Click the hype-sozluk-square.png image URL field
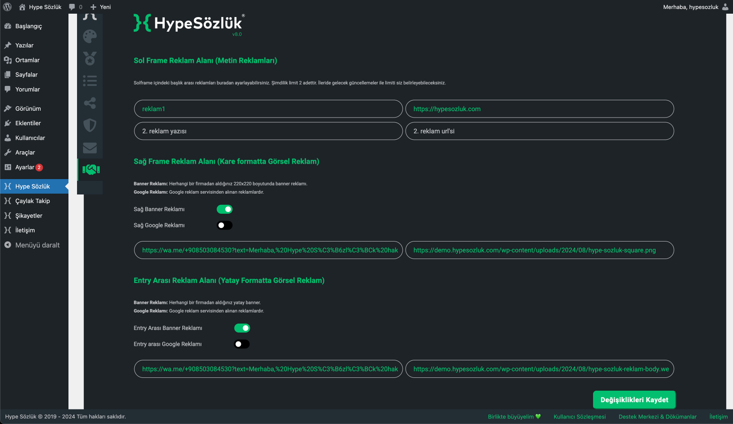 [540, 250]
